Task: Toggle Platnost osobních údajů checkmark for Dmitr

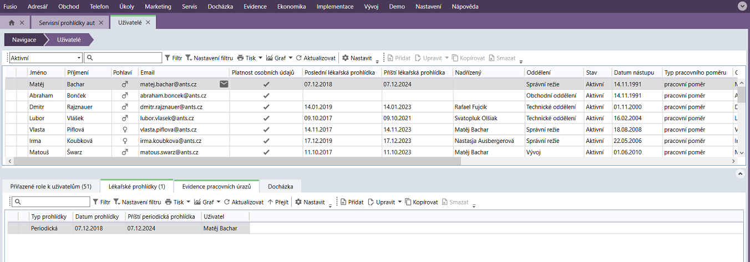Action: [266, 107]
